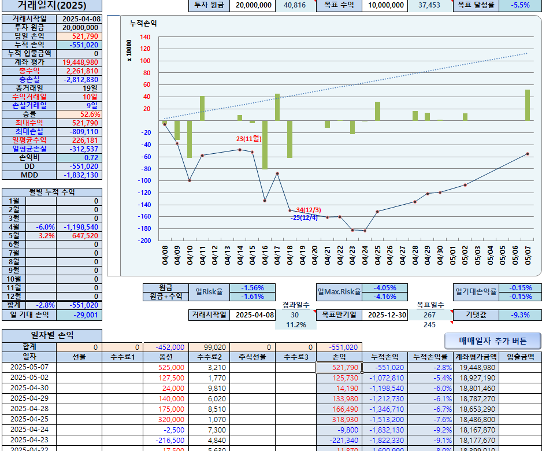
Task: Select the 2025-05-07 date row cell
Action: point(29,367)
